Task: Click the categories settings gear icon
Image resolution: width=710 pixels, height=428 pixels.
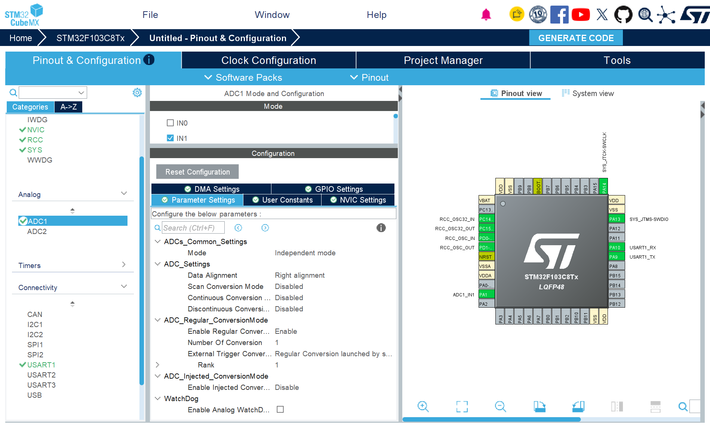Action: (137, 92)
